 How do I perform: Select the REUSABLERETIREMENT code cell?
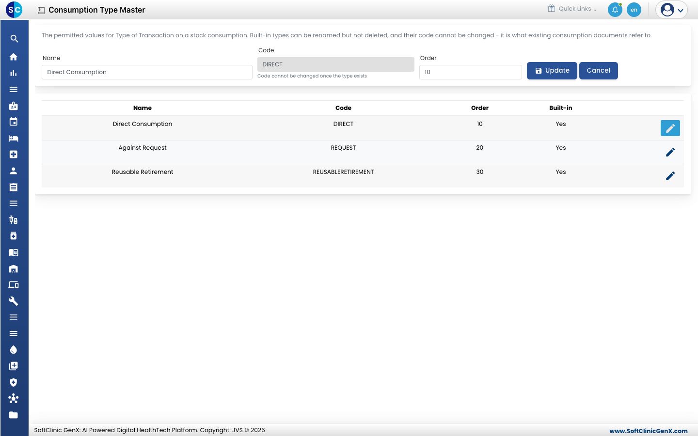343,172
